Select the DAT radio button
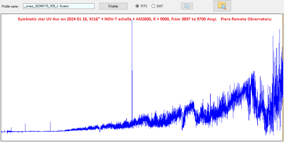The width and height of the screenshot is (284, 142). coord(153,6)
